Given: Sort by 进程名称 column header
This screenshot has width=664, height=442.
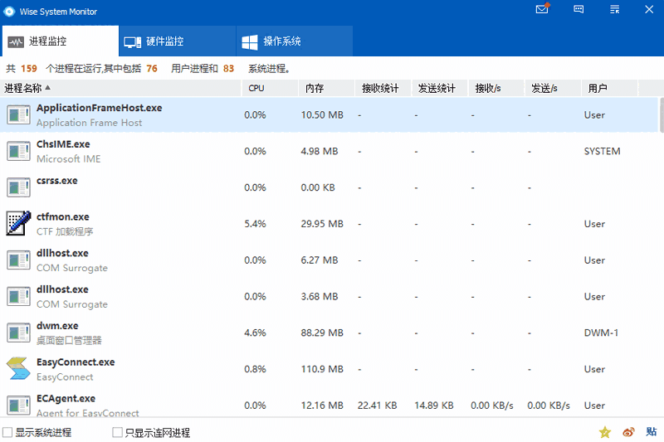Looking at the screenshot, I should click(x=25, y=88).
